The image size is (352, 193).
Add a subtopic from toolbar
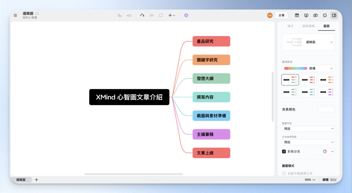129,15
